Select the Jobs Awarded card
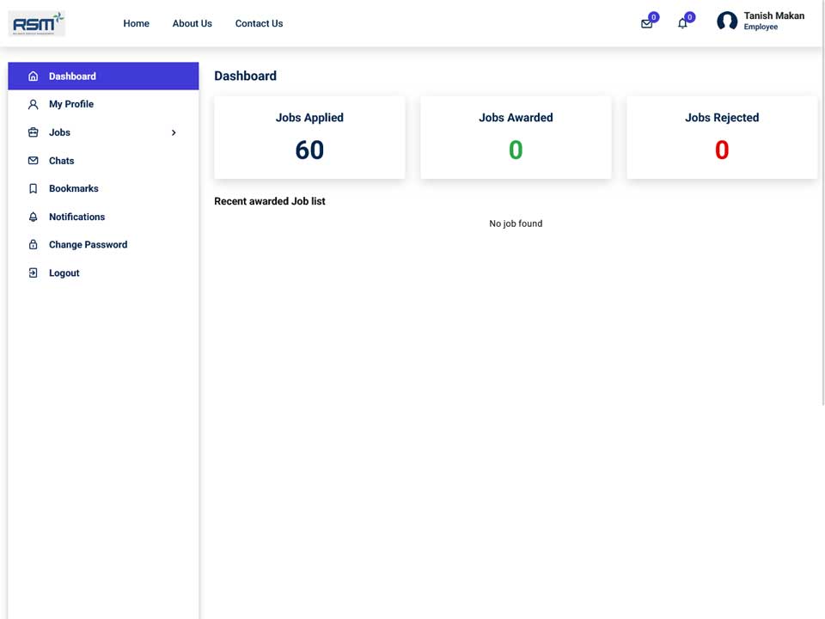The height and width of the screenshot is (619, 825). pos(516,138)
